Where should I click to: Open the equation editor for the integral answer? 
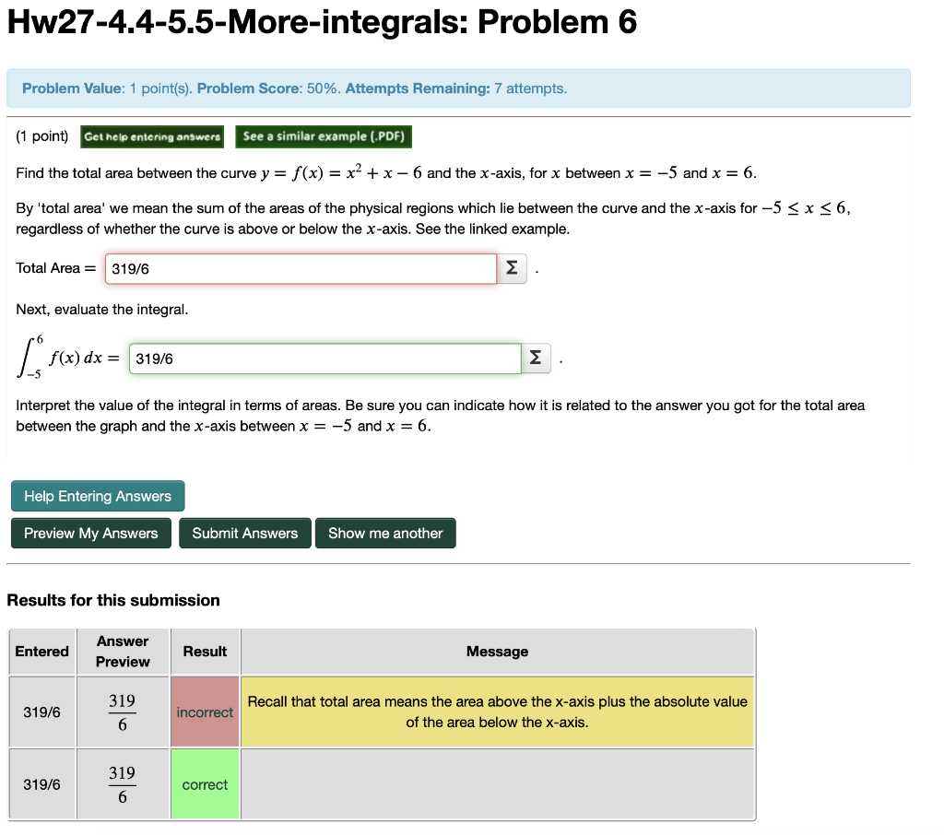[x=536, y=358]
